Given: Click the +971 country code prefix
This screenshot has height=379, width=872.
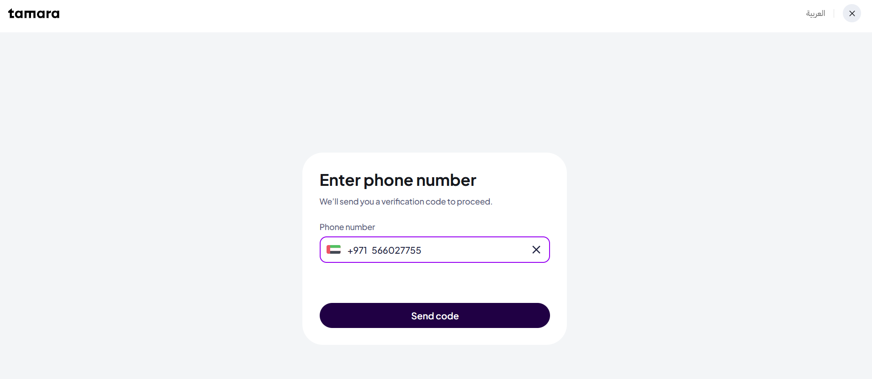Looking at the screenshot, I should (357, 251).
